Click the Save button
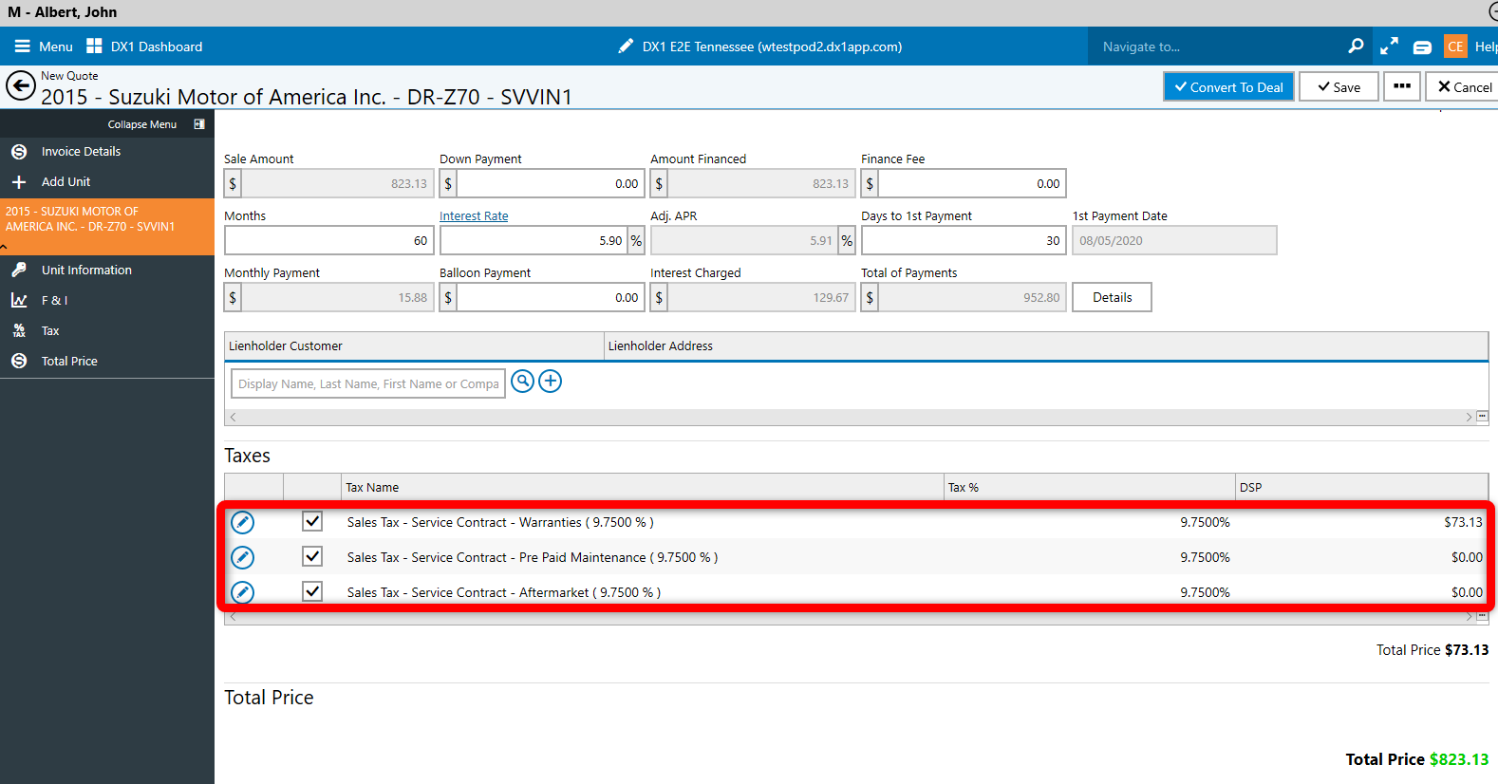The image size is (1498, 784). [x=1339, y=86]
